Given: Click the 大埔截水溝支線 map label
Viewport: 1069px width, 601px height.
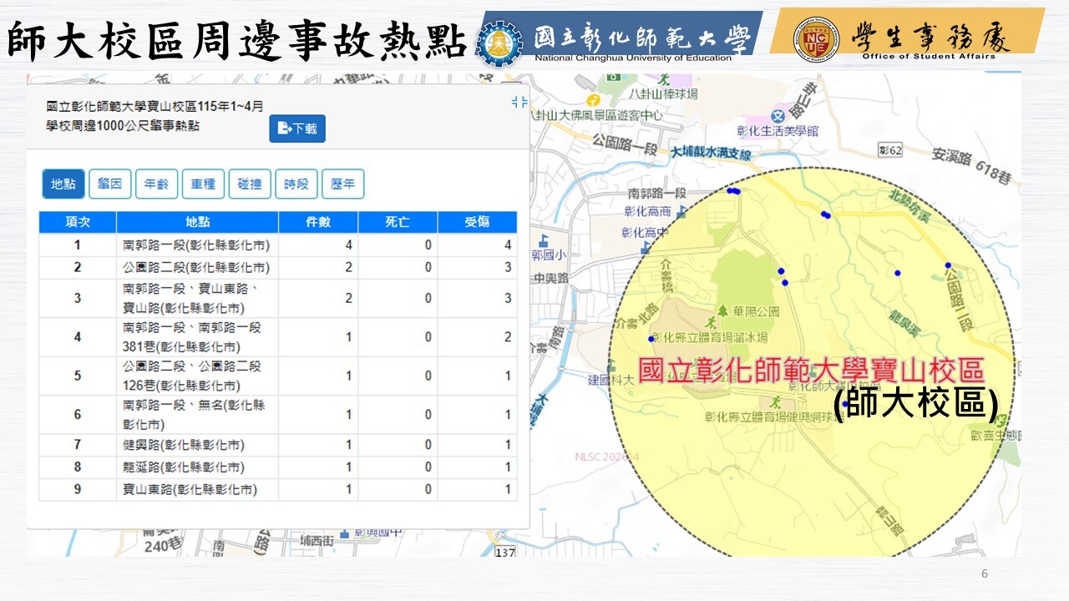Looking at the screenshot, I should [712, 154].
